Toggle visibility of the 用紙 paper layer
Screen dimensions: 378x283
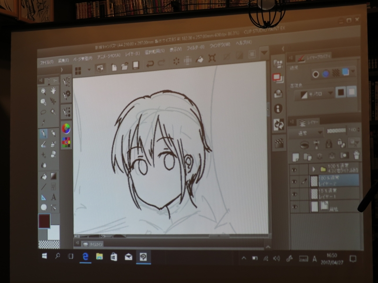point(294,207)
